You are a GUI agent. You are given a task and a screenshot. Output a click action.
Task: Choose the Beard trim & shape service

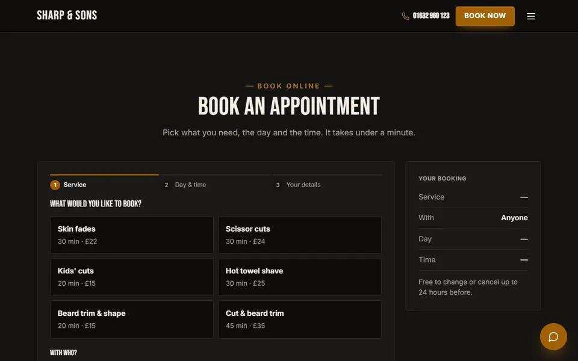pyautogui.click(x=132, y=319)
